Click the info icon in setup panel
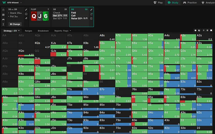The height and width of the screenshot is (134, 215). (26, 14)
